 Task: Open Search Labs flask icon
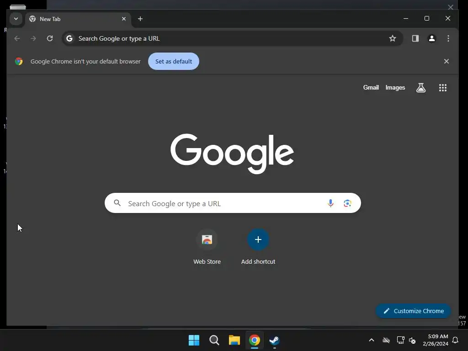421,88
